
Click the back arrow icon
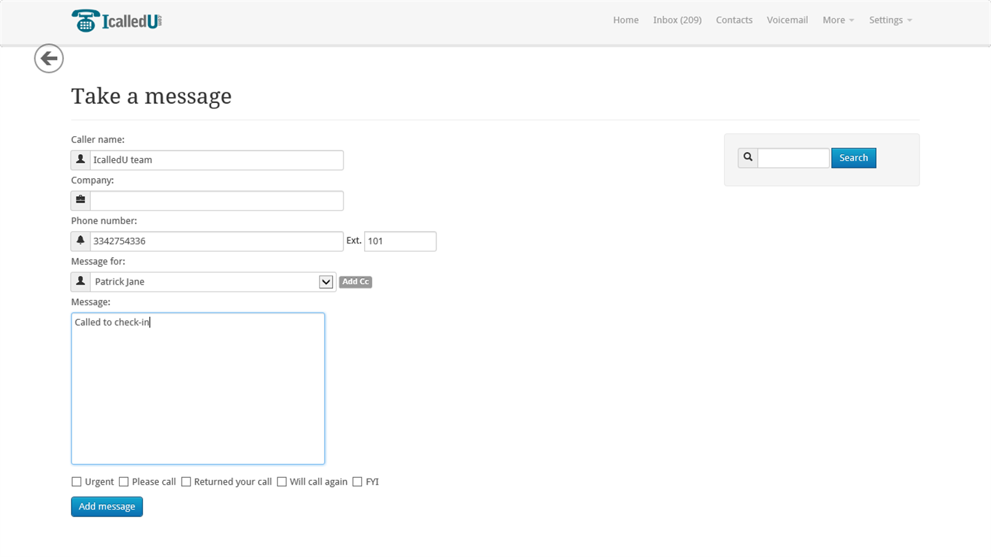pos(49,59)
